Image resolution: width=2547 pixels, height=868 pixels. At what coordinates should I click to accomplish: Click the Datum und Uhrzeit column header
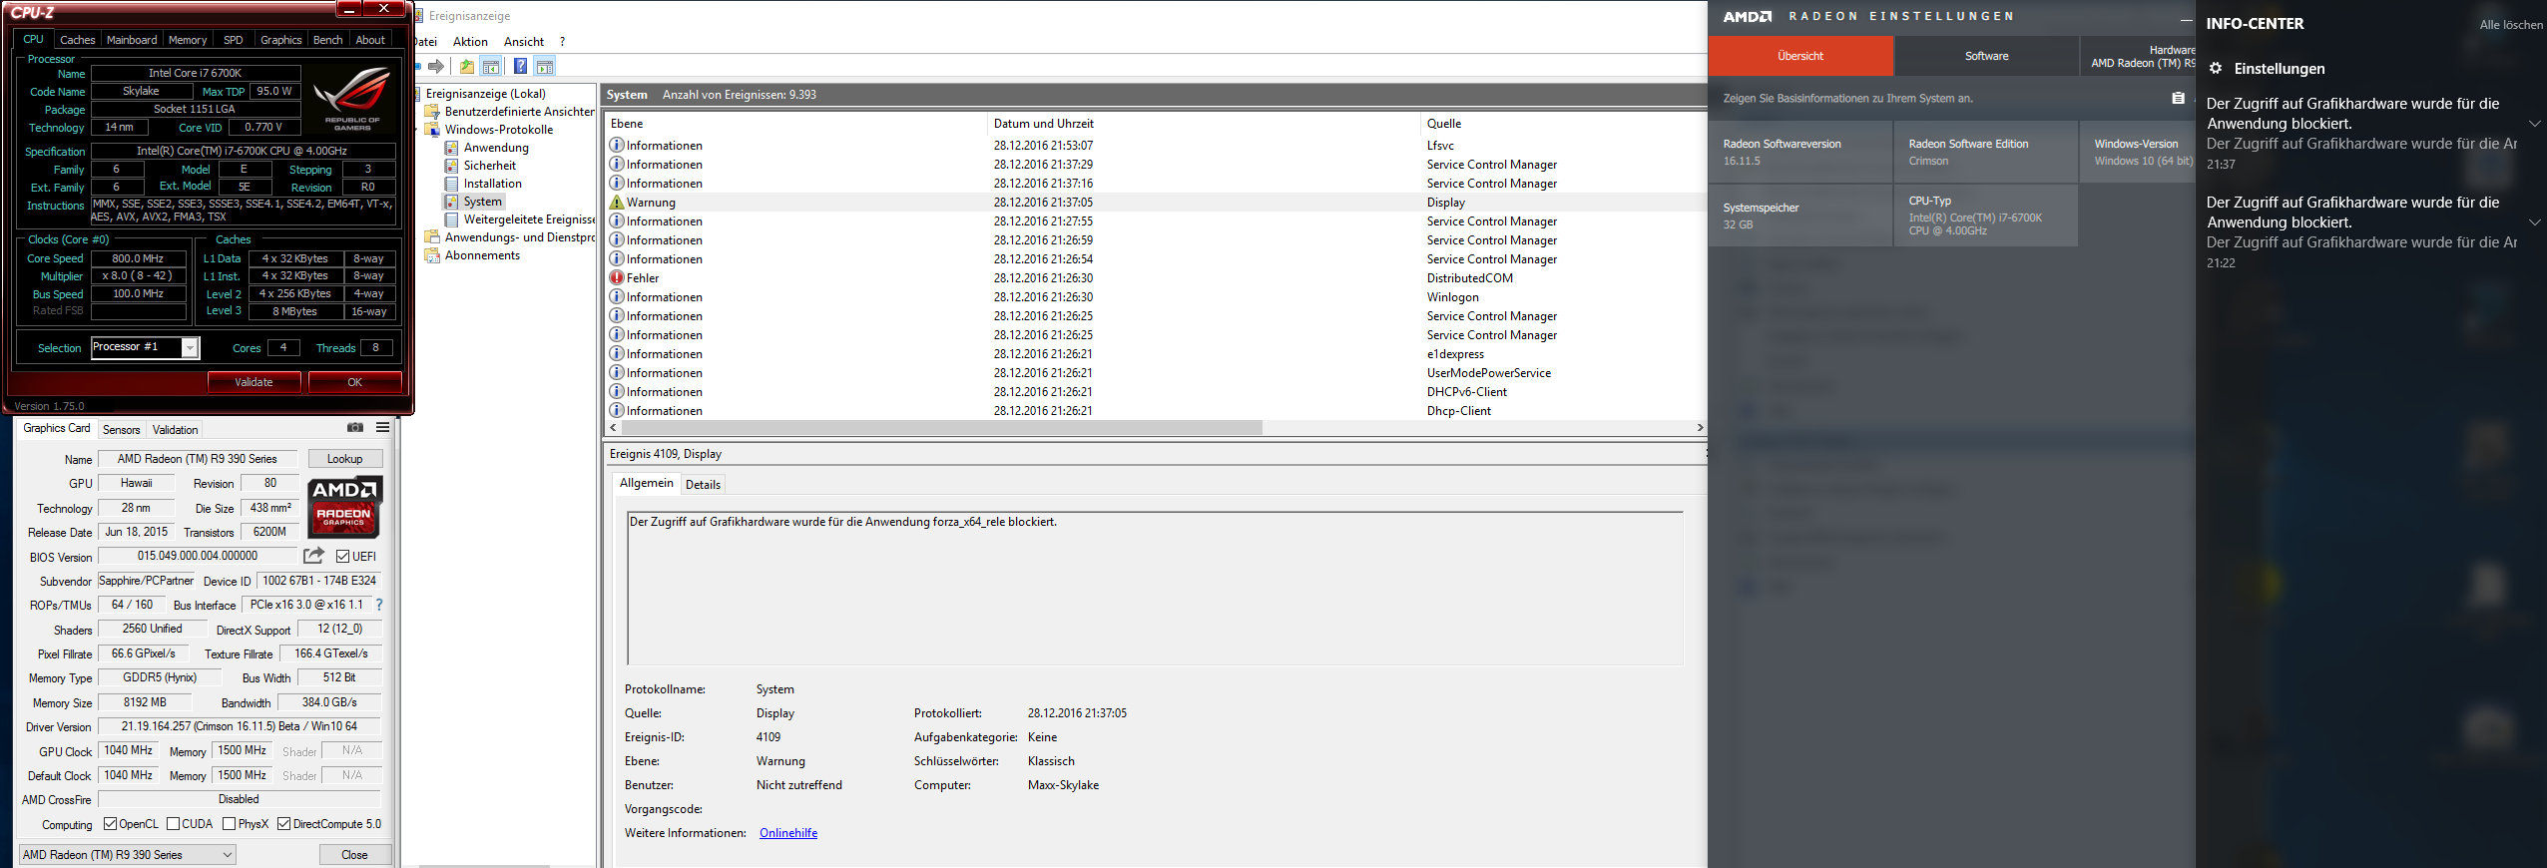point(1203,124)
